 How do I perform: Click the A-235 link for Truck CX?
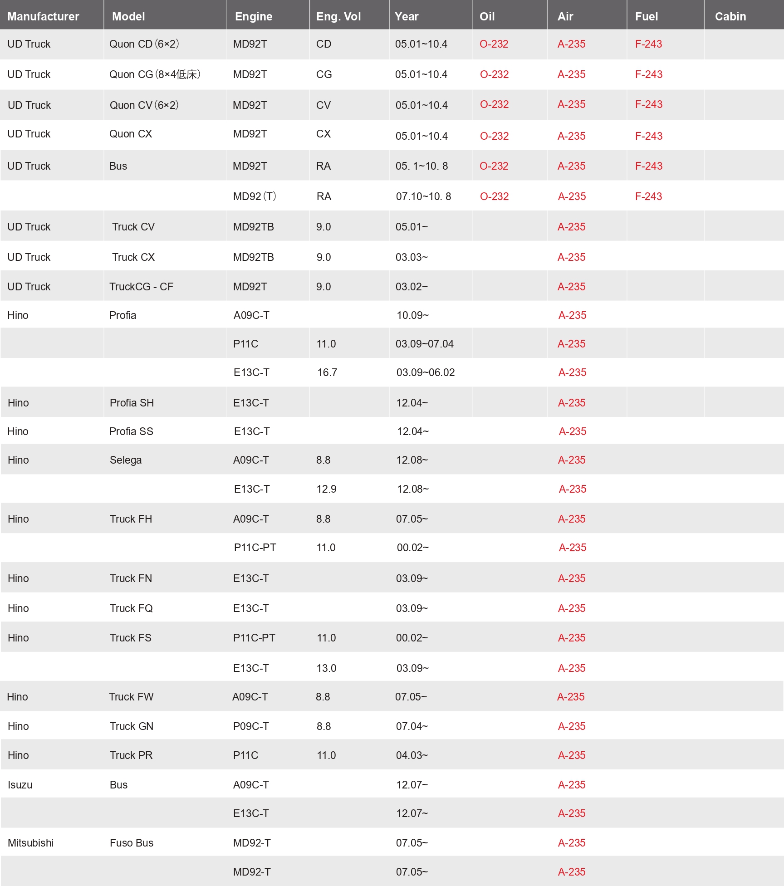[572, 257]
